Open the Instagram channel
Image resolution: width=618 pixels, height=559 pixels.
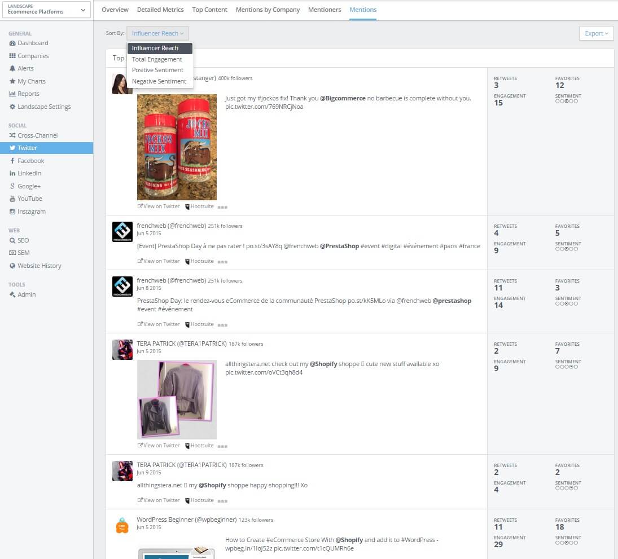click(28, 212)
